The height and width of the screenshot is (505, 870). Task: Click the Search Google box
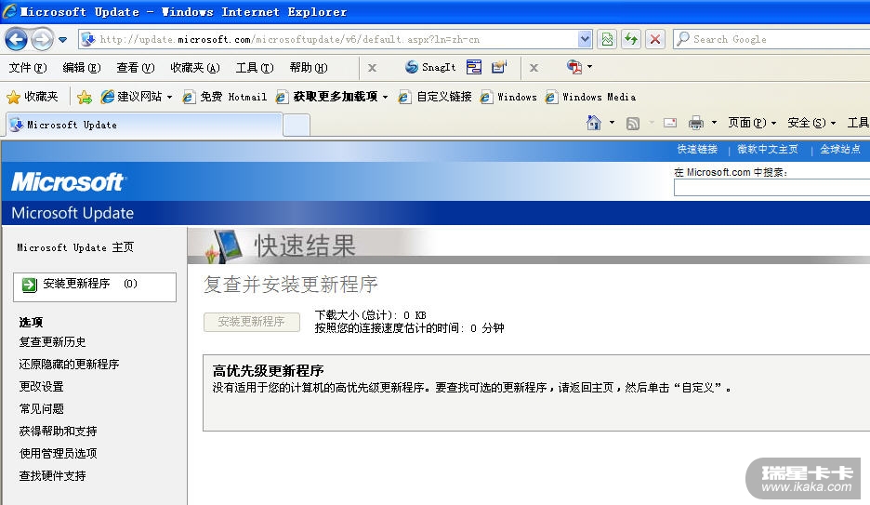click(771, 39)
